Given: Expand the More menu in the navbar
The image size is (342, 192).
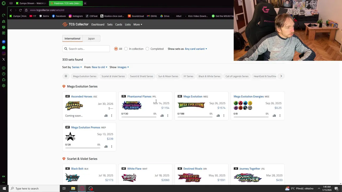Looking at the screenshot, I should point(138,25).
